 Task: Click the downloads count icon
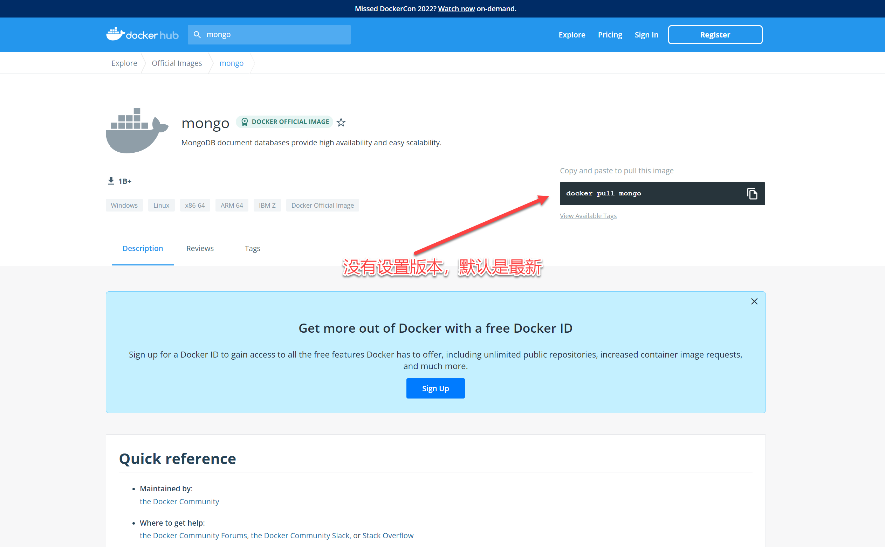[x=111, y=181]
